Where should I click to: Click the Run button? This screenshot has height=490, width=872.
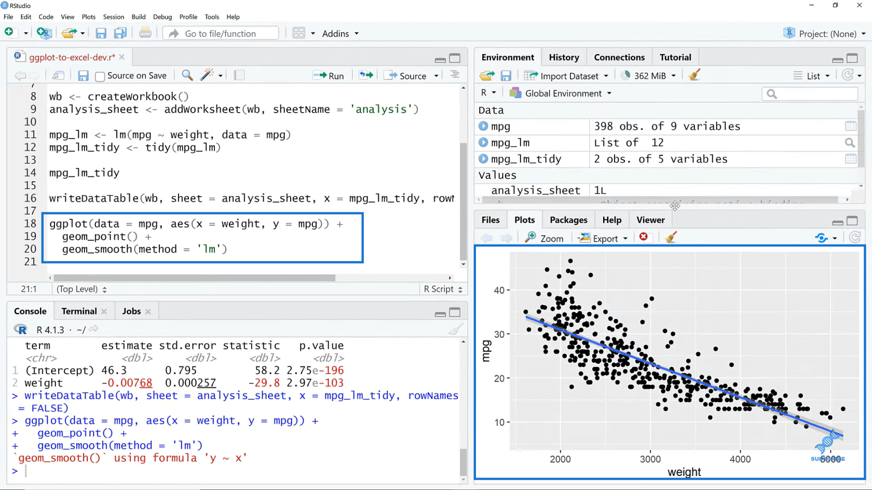click(x=329, y=76)
